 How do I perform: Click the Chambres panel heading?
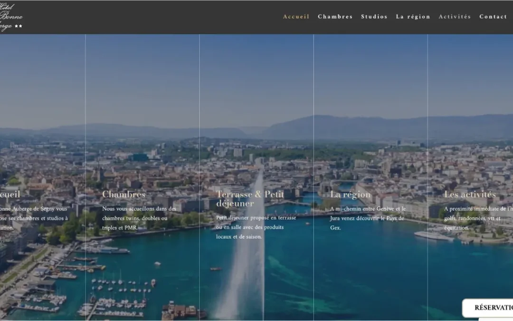pyautogui.click(x=123, y=195)
